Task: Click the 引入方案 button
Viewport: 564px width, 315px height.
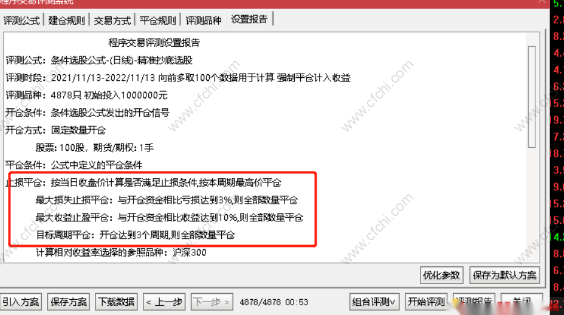Action: (x=21, y=302)
